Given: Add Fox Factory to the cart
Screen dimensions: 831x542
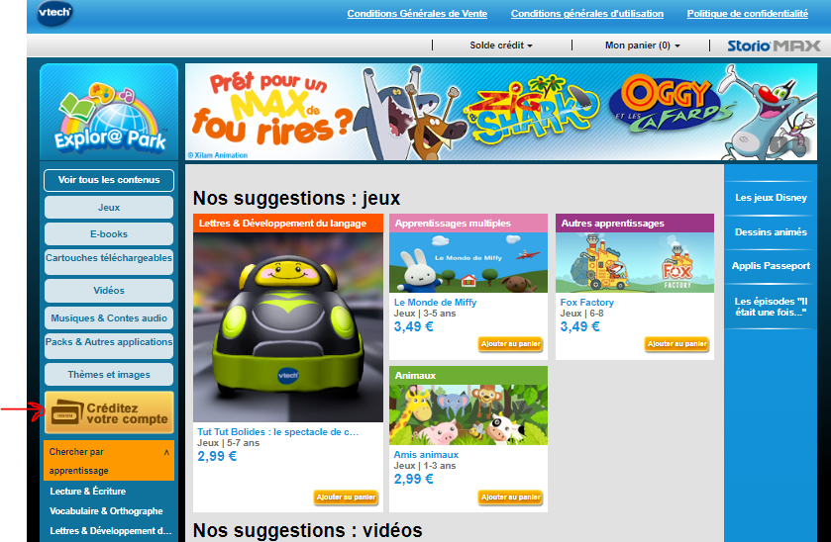Looking at the screenshot, I should click(x=676, y=344).
